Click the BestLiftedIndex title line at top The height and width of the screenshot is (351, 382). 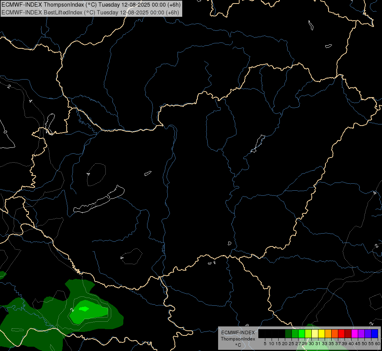(90, 12)
